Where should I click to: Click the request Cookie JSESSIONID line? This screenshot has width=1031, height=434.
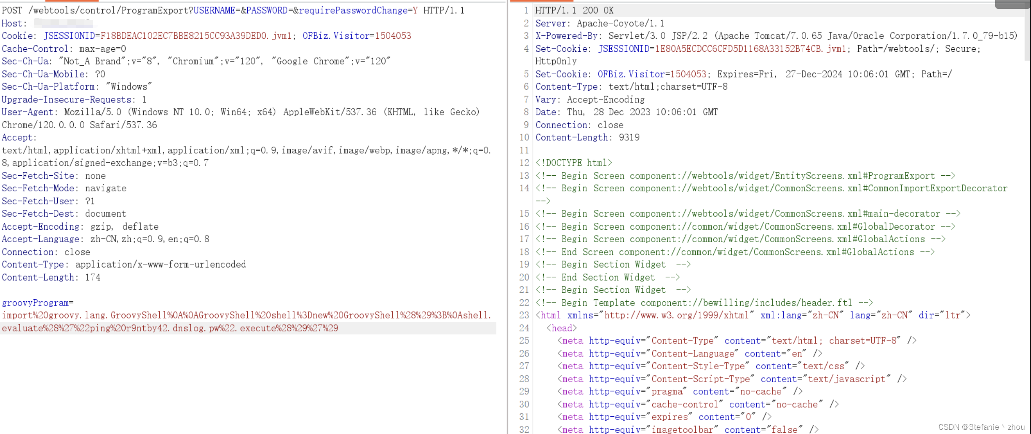(x=206, y=36)
